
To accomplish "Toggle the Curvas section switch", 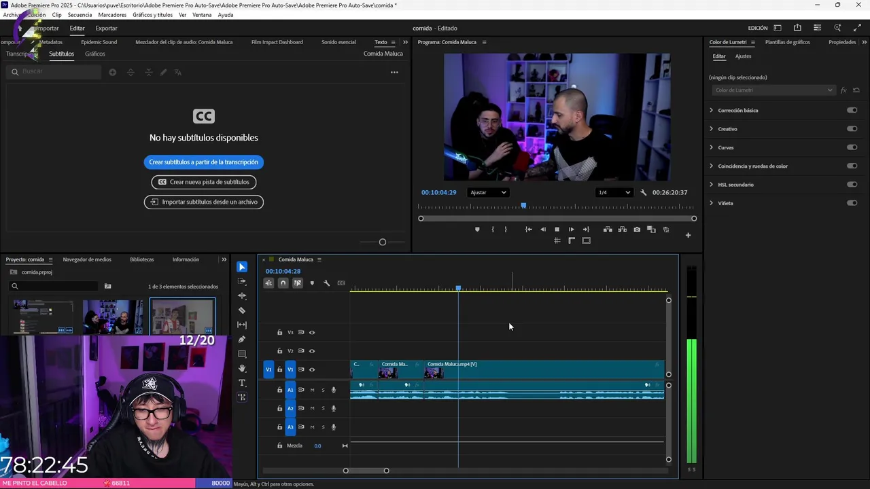I will click(x=852, y=147).
